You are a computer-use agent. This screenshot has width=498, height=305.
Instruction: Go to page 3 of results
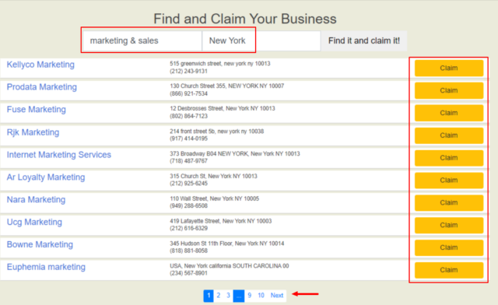[x=228, y=296]
